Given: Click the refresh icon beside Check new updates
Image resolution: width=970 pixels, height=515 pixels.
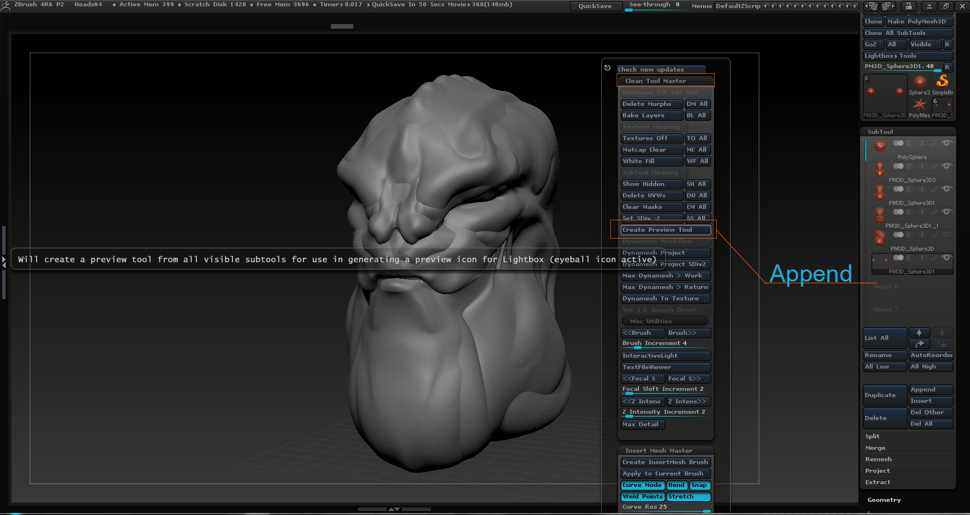Looking at the screenshot, I should (608, 68).
